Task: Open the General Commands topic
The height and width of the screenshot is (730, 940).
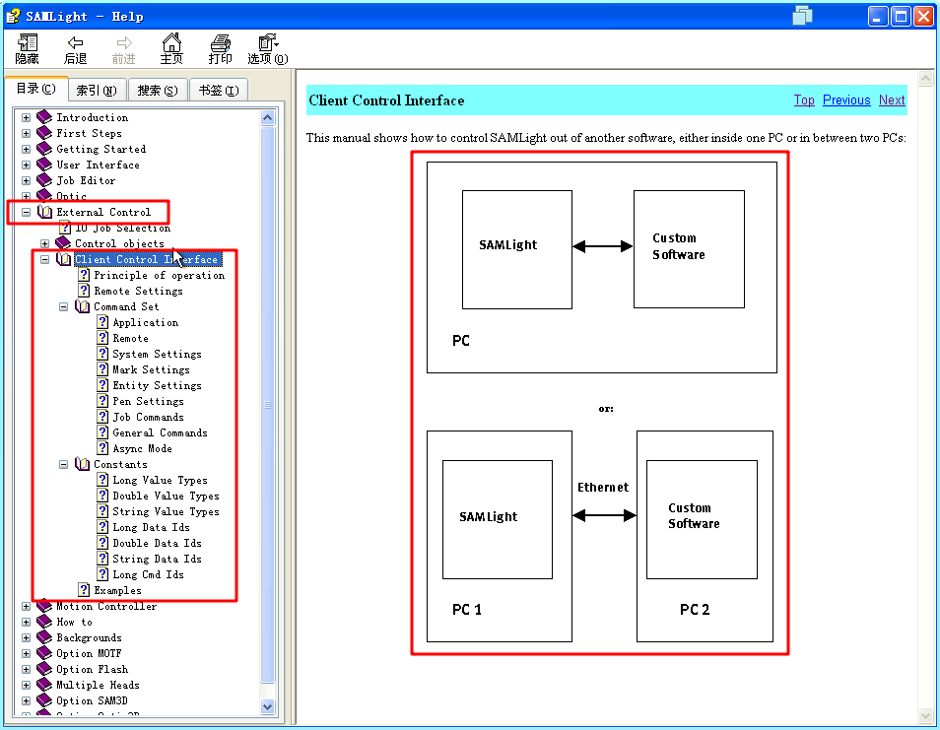Action: [160, 432]
